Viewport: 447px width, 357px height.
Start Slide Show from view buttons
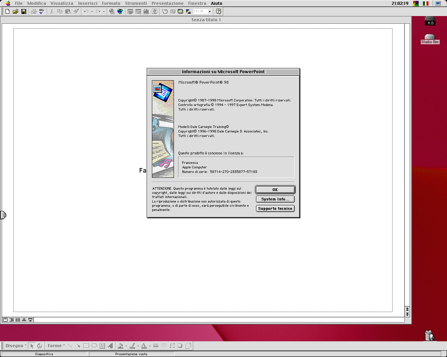pos(30,320)
